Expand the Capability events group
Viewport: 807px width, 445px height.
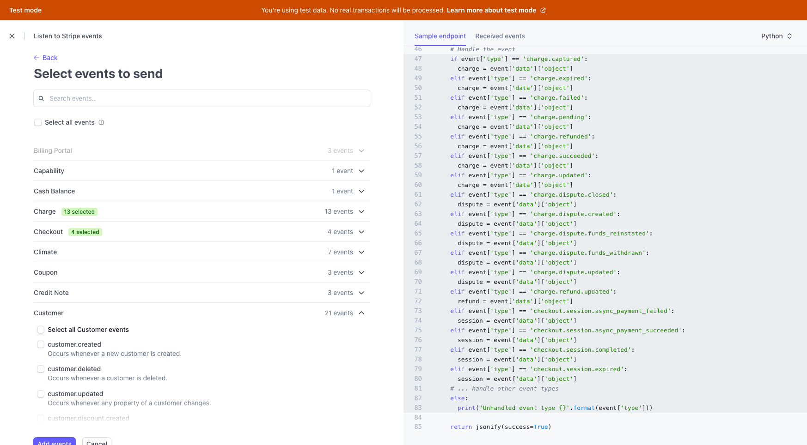coord(361,171)
